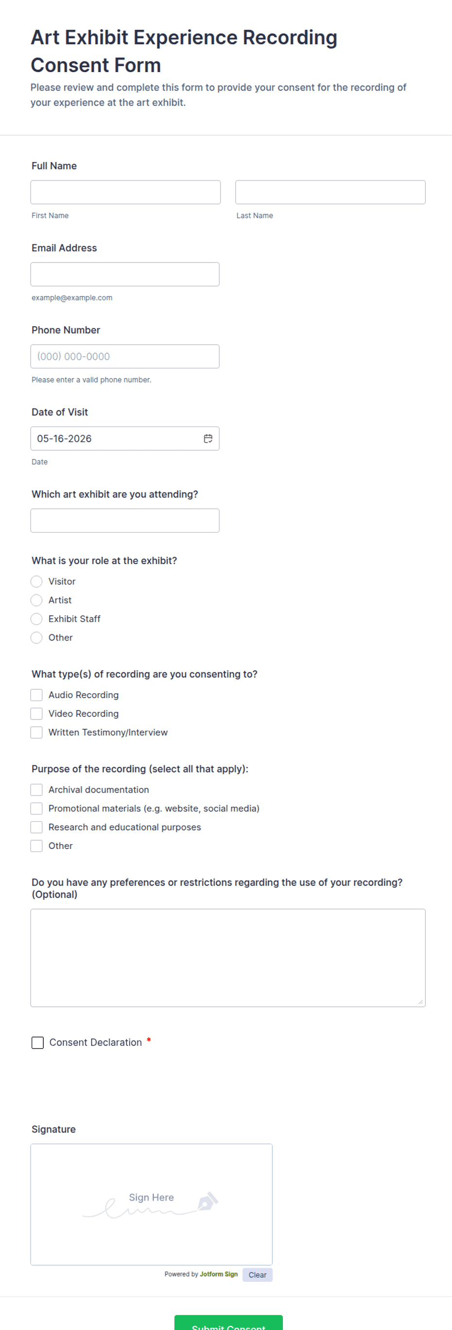Click the First Name input field
Viewport: 452px width, 1330px height.
click(x=125, y=192)
